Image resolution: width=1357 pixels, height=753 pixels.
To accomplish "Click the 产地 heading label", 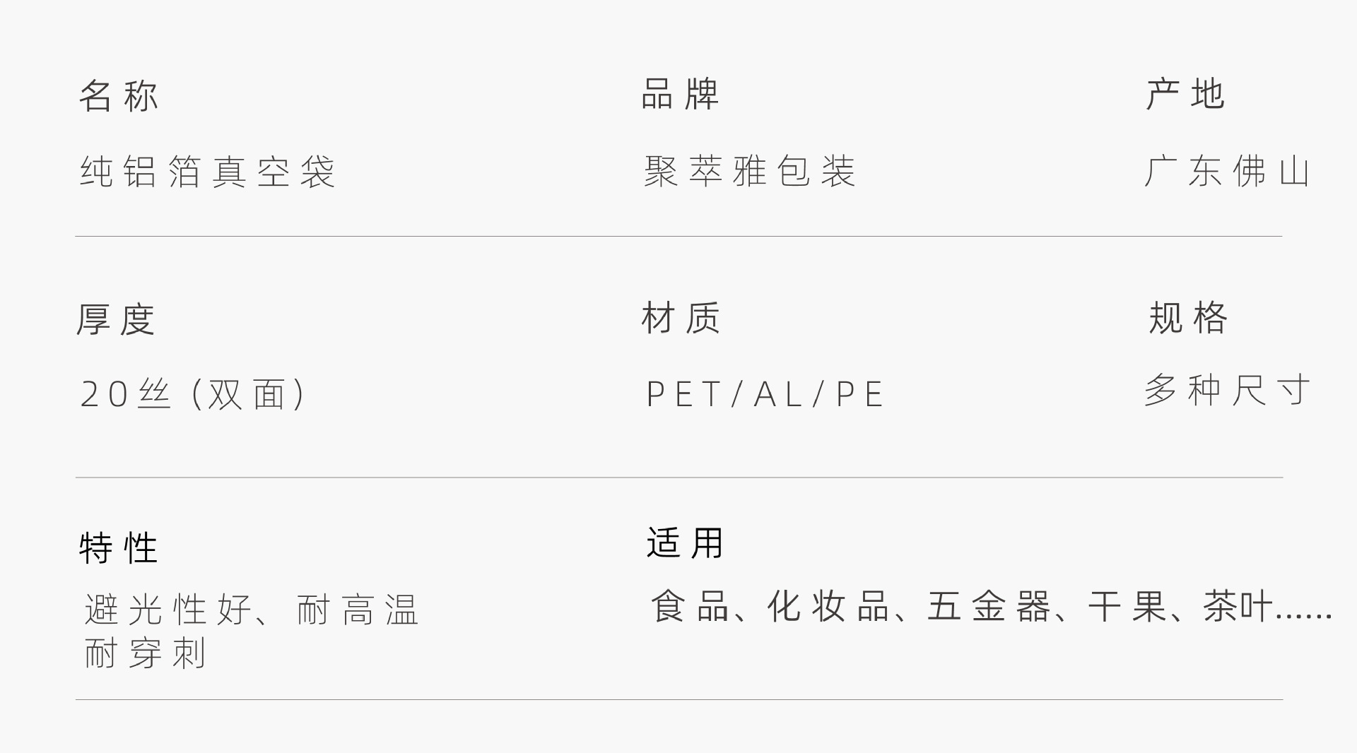I will click(1185, 94).
